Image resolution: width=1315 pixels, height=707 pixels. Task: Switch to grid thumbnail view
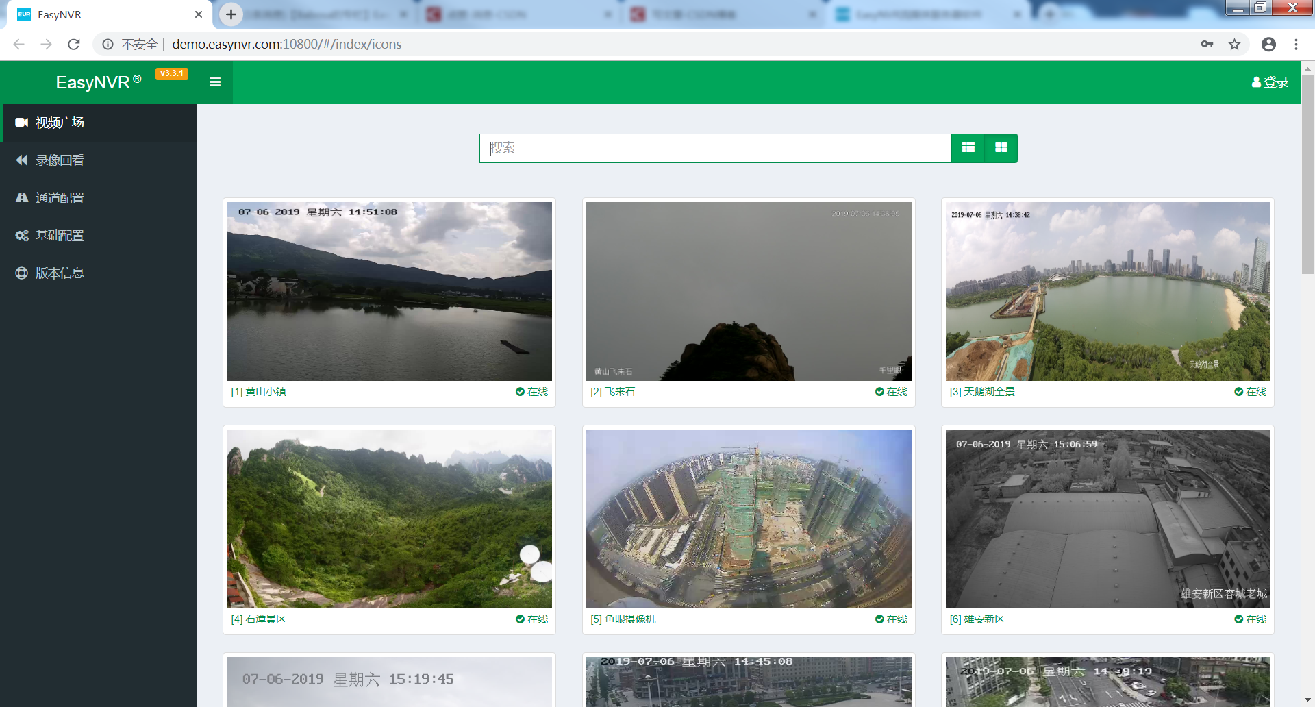1001,148
